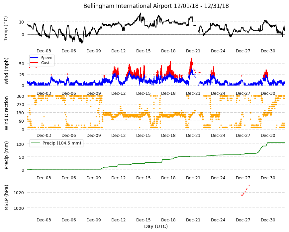Click the Day (UTC) axis label
289x232 pixels.
[156, 226]
